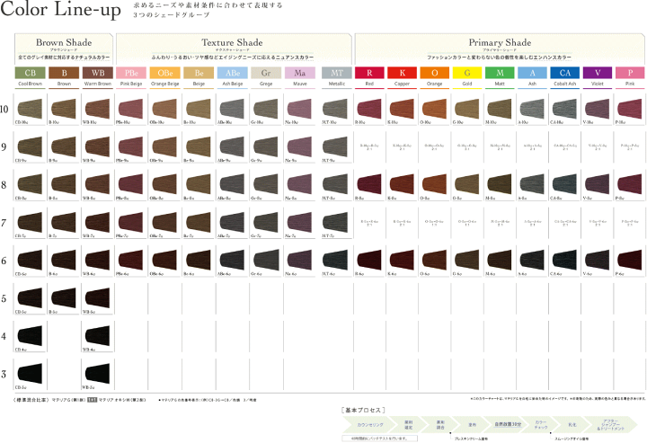647x443 pixels.
Task: Select the grey MT Metallic header tile
Action: pos(337,73)
